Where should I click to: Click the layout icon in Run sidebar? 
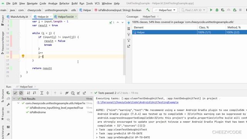click(x=8, y=127)
